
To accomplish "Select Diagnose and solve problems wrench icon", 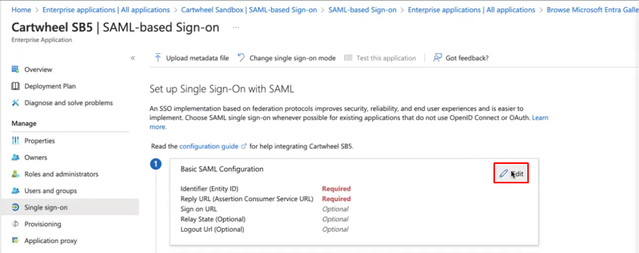I will (15, 102).
